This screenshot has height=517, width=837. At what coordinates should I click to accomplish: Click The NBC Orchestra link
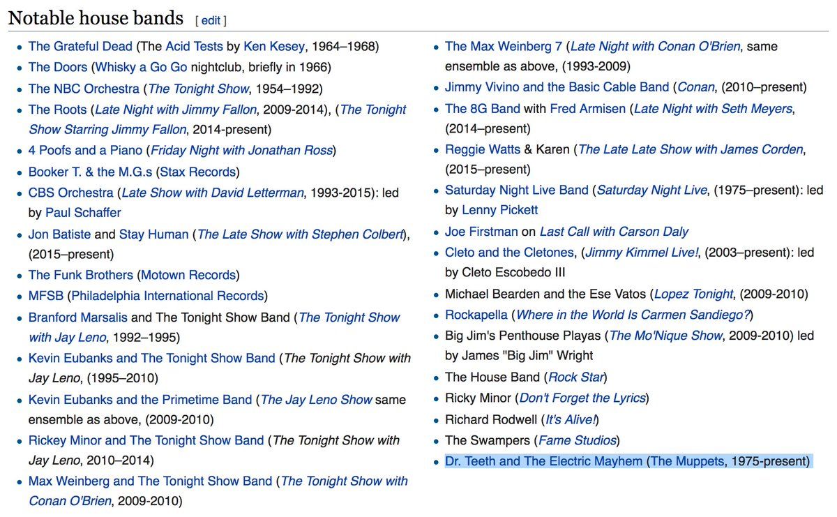coord(84,89)
